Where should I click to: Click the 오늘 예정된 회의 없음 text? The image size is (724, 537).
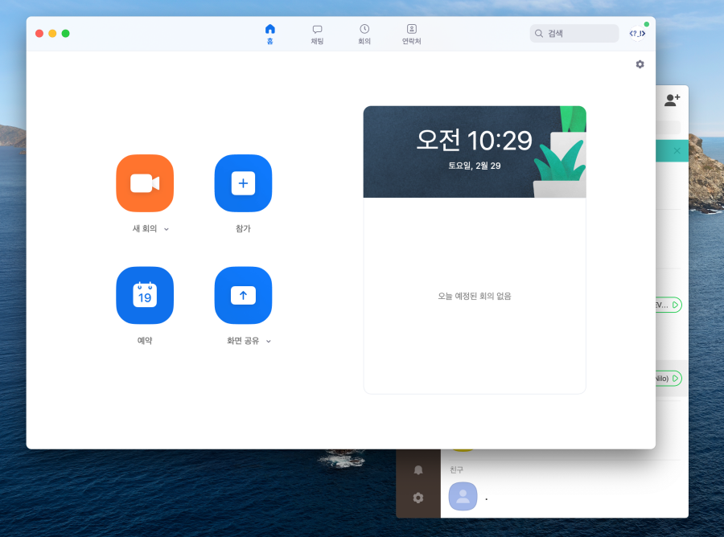[x=475, y=296]
